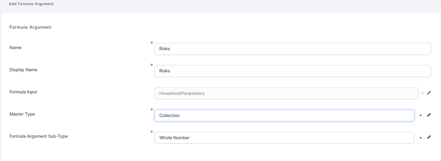Open the Formula Argument Sub-Type dropdown arrow
The height and width of the screenshot is (161, 441).
(421, 138)
